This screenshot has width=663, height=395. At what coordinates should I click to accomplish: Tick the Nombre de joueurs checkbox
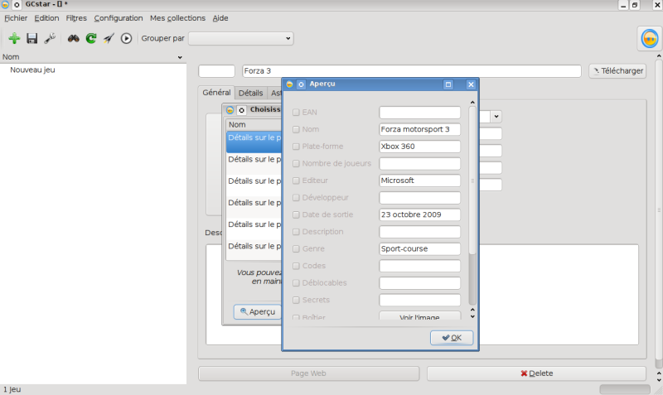(x=296, y=163)
